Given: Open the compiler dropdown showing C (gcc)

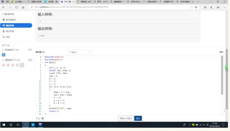Looking at the screenshot, I should [x=80, y=52].
